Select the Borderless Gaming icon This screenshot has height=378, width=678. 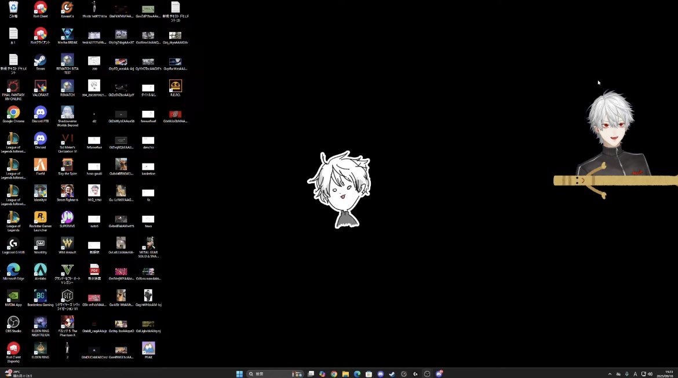point(40,298)
